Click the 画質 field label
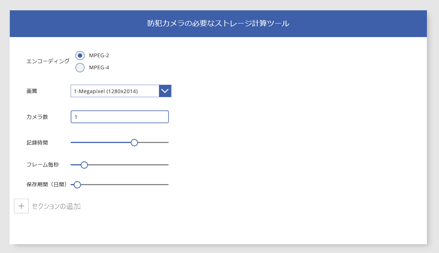This screenshot has height=253, width=439. pyautogui.click(x=31, y=91)
